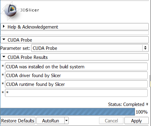This screenshot has width=151, height=126.
Task: Open the Parameter set combo box
Action: coord(90,48)
